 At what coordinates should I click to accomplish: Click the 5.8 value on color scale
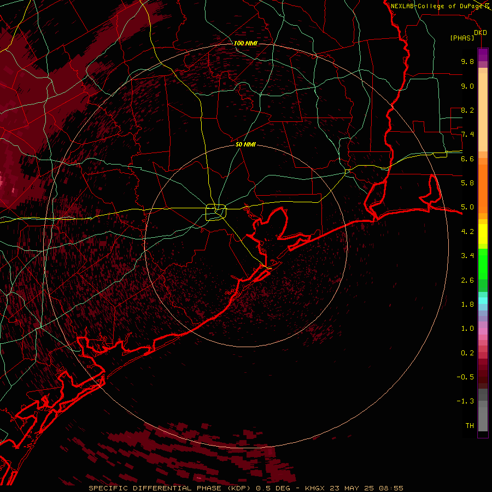(467, 183)
